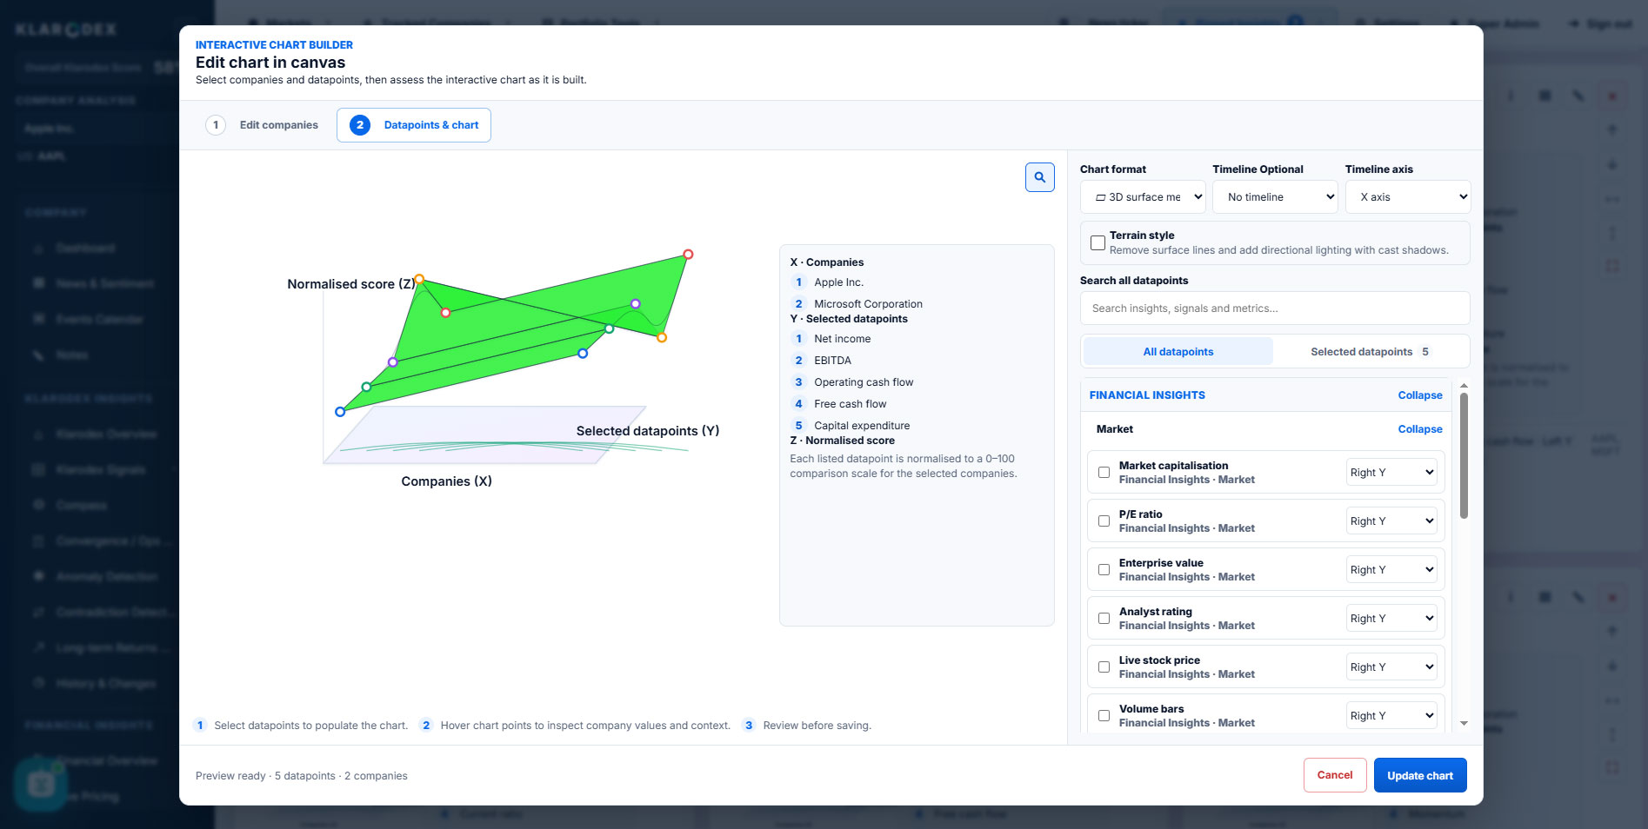1648x829 pixels.
Task: Click Microsoft Corporation in chart legend
Action: (868, 304)
